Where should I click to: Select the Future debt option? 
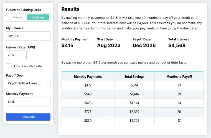click(x=17, y=17)
